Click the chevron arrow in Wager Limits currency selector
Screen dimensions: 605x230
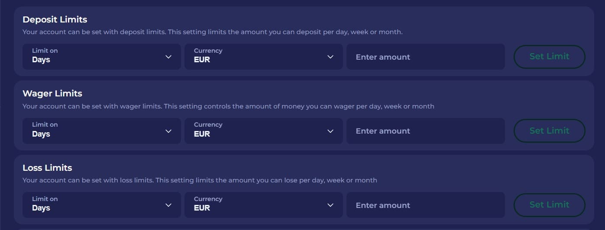[x=330, y=131]
